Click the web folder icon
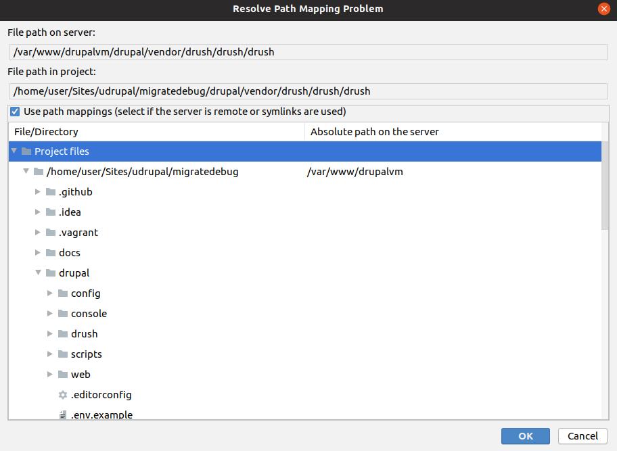Viewport: 617px width, 451px height. pyautogui.click(x=63, y=375)
